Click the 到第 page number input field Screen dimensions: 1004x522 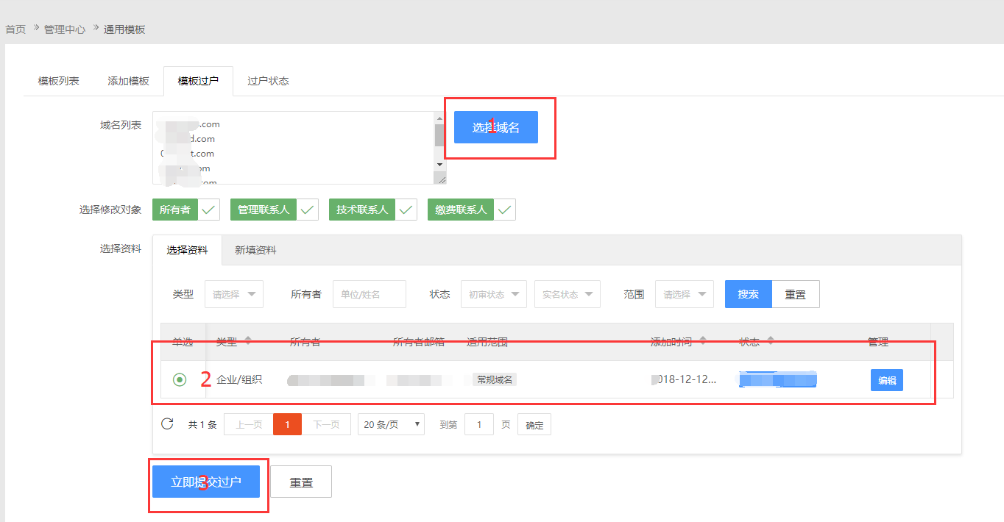point(478,423)
